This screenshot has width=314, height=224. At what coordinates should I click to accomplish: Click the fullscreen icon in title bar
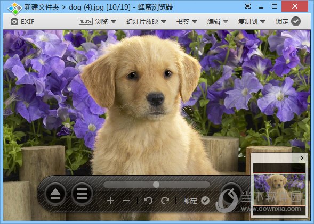click(248, 6)
